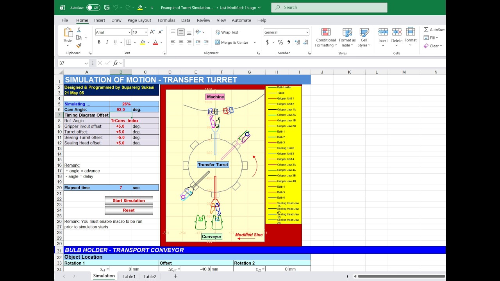
Task: Open the Table1 sheet tab
Action: 129,276
